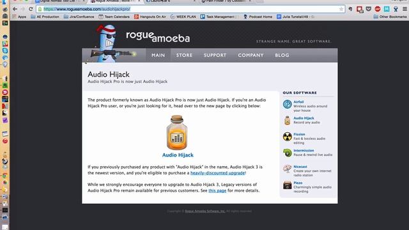Select BLOG in the site navigation
Screen dimensions: 409x230
pyautogui.click(x=282, y=56)
